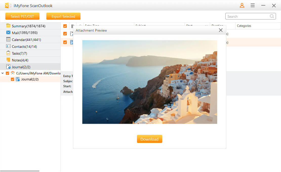This screenshot has height=172, width=281.
Task: Open the user account icon
Action: [x=242, y=5]
